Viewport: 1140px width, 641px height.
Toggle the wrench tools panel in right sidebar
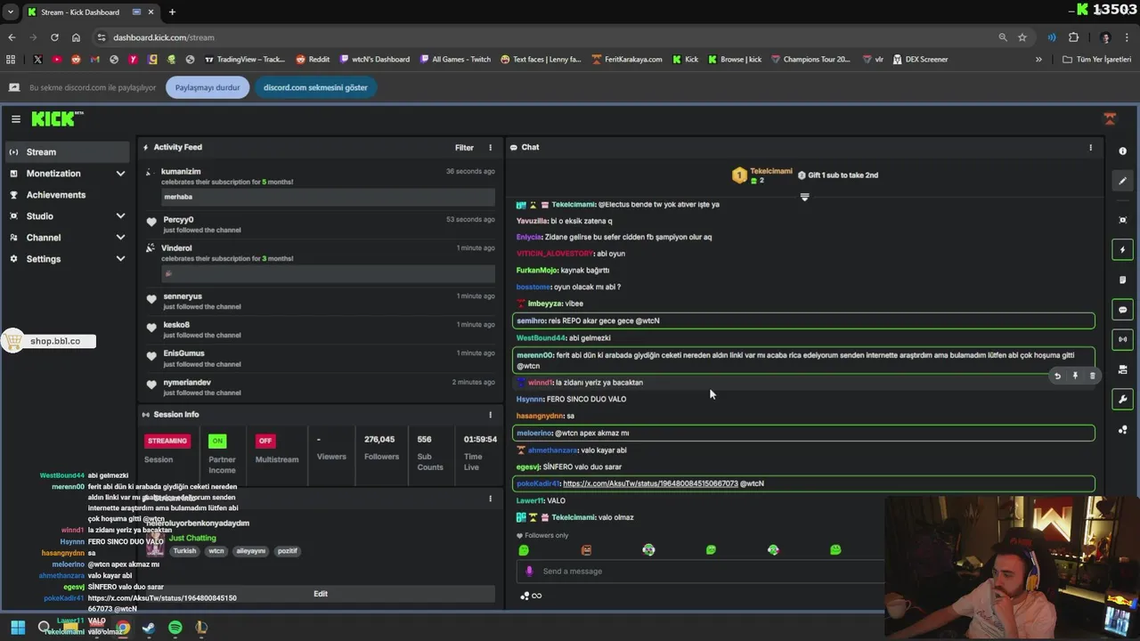(x=1122, y=399)
